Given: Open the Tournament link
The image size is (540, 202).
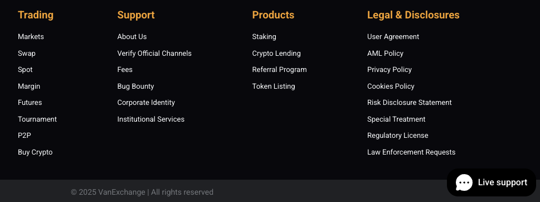Looking at the screenshot, I should [x=37, y=119].
